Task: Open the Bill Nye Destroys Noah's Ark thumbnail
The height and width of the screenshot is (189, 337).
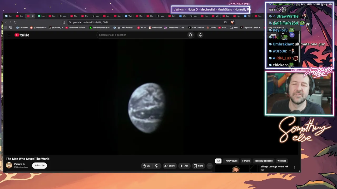Action: [236, 169]
